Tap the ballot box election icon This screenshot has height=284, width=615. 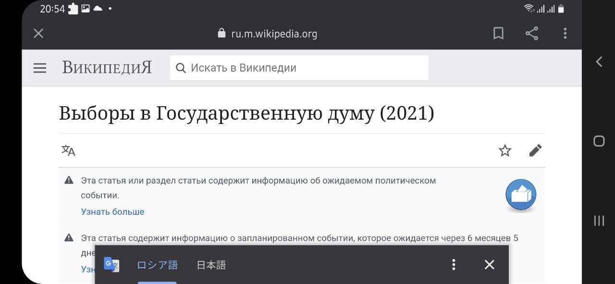pyautogui.click(x=521, y=195)
